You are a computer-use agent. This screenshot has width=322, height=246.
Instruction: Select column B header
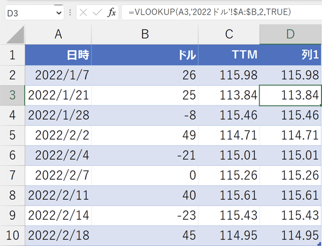click(145, 34)
